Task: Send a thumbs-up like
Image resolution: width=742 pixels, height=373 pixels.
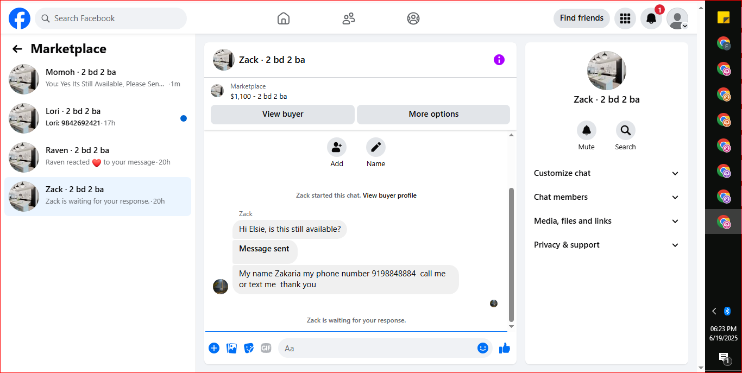Action: pyautogui.click(x=505, y=348)
